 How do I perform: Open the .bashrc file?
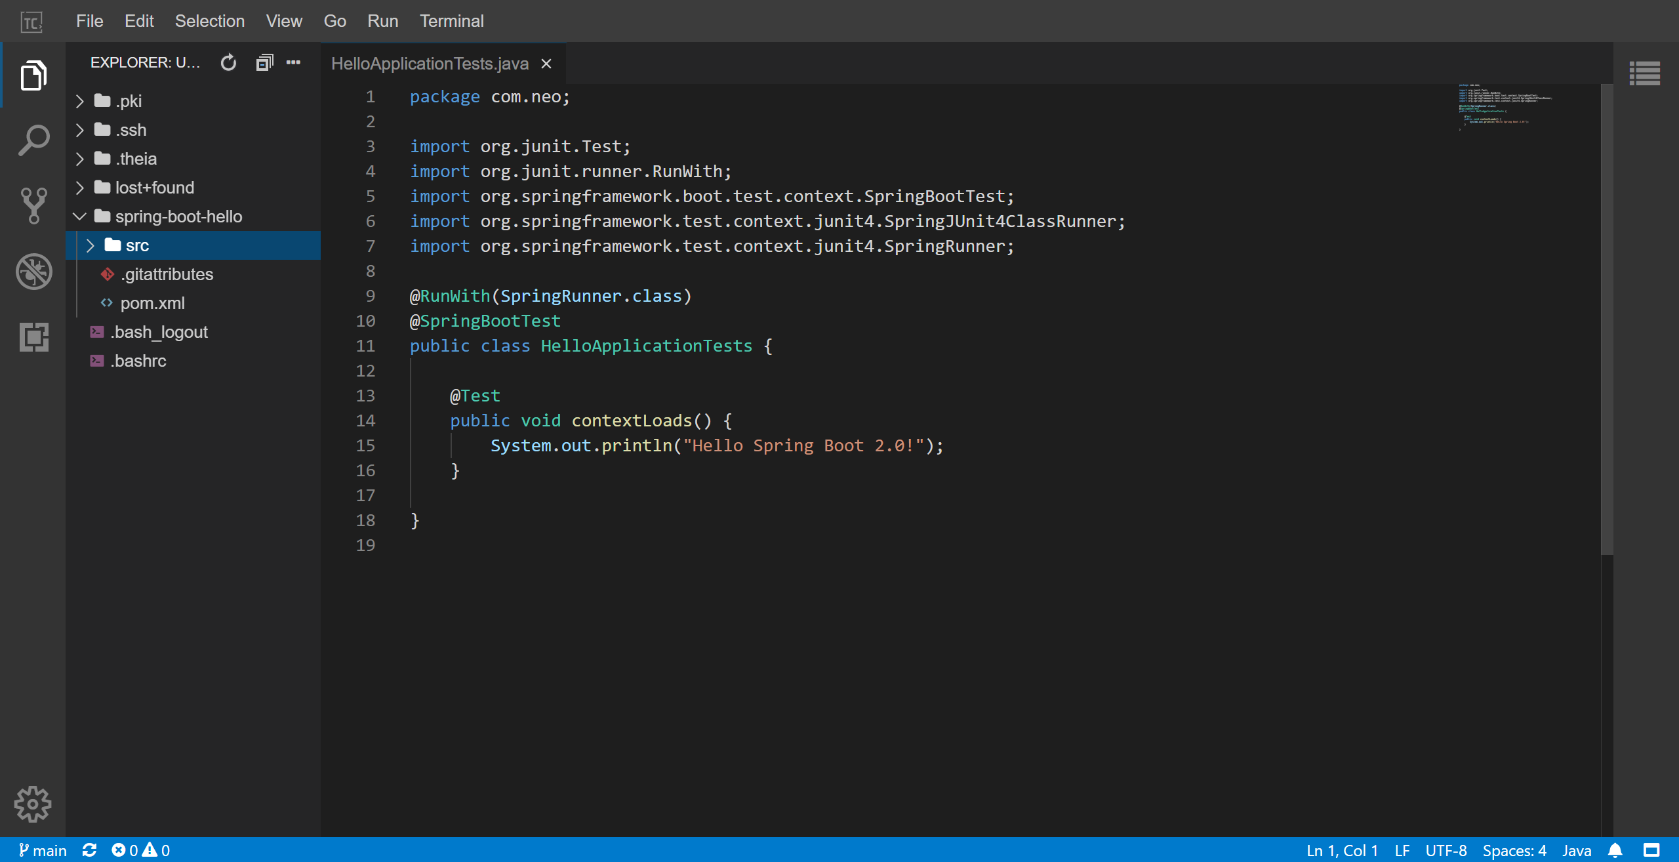[138, 361]
